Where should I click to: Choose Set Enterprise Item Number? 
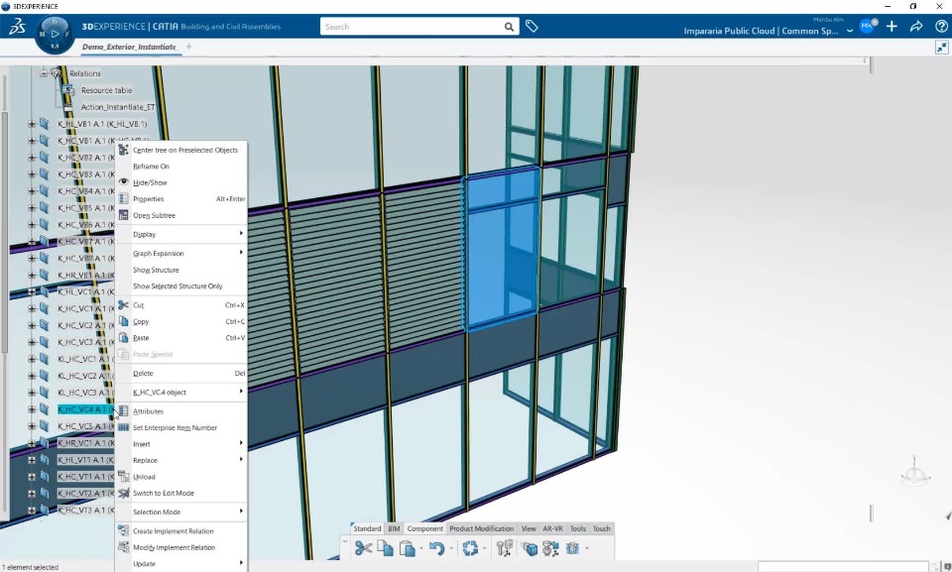tap(180, 427)
